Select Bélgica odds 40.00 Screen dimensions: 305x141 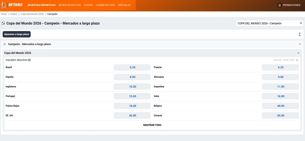[280, 106]
